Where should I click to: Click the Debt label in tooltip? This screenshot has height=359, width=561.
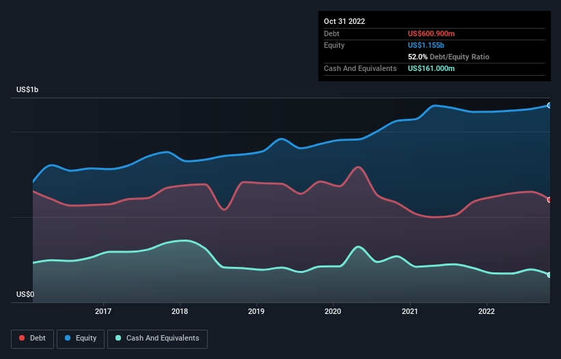[x=331, y=33]
